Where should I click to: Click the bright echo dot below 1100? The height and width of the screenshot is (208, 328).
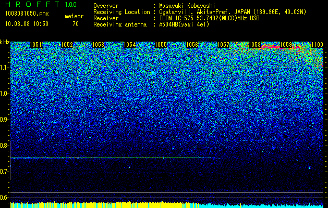[x=309, y=167]
